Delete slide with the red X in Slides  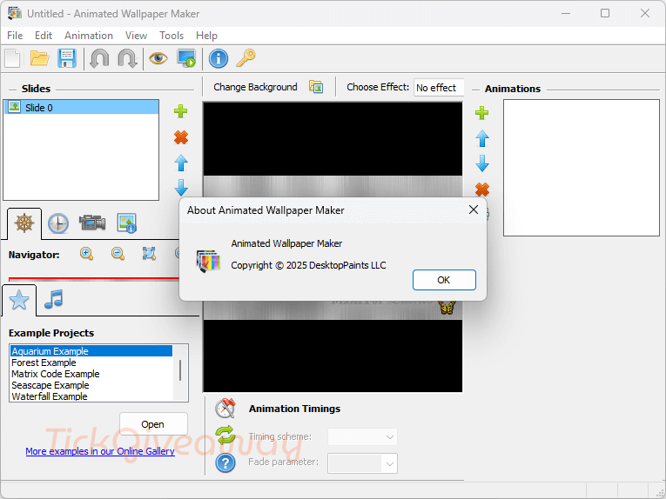click(x=181, y=137)
